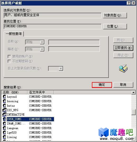This screenshot has height=142, width=137.
Task: Click the user icon beside huoning
Action: [4, 101]
